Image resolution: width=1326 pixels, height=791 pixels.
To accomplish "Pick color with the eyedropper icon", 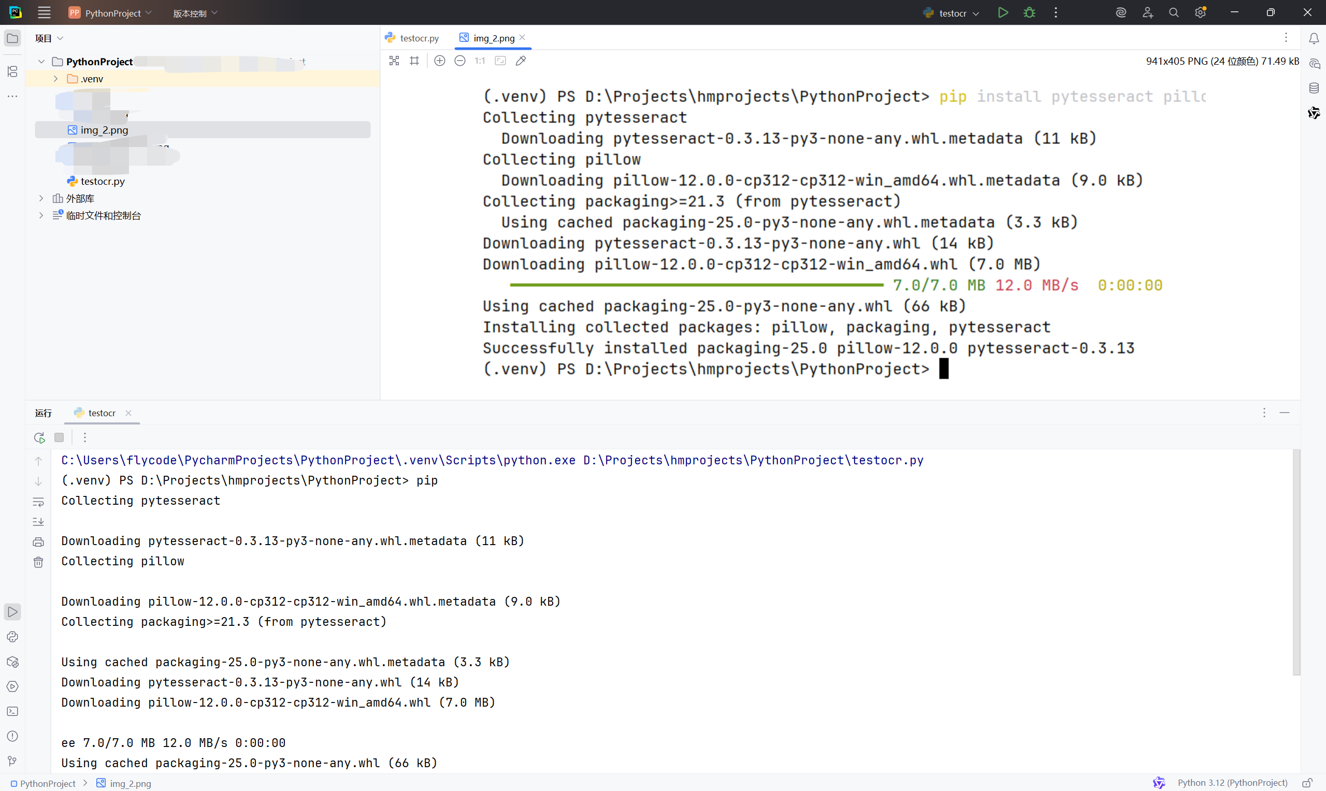I will (x=521, y=61).
